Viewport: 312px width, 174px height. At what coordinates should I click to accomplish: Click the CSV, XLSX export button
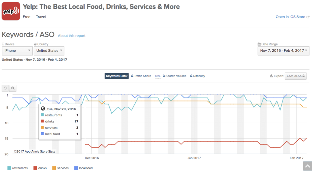(295, 76)
